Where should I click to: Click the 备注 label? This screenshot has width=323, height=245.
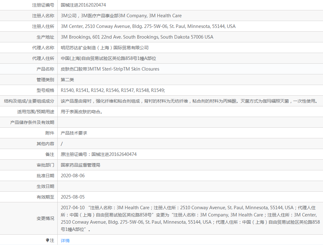pos(50,154)
